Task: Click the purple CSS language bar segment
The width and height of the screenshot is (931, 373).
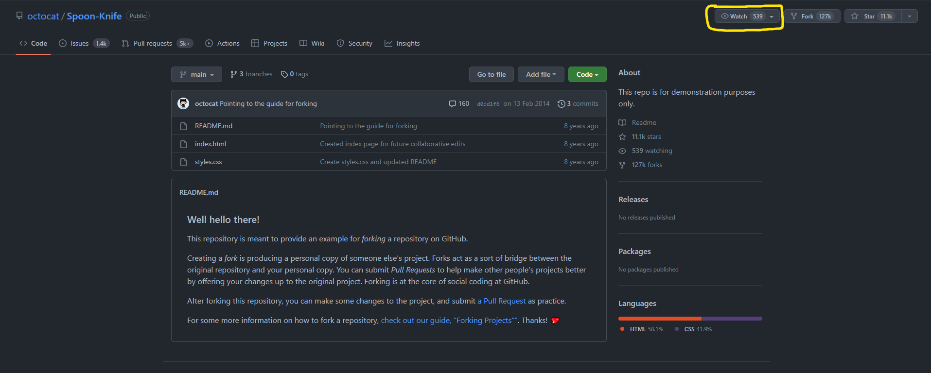Action: coord(732,319)
